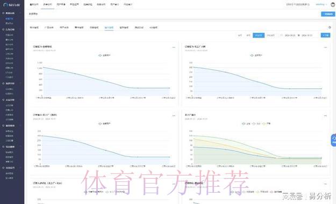The width and height of the screenshot is (336, 204).
Task: Click the product logo atop the dark sidebar
Action: (x=12, y=5)
